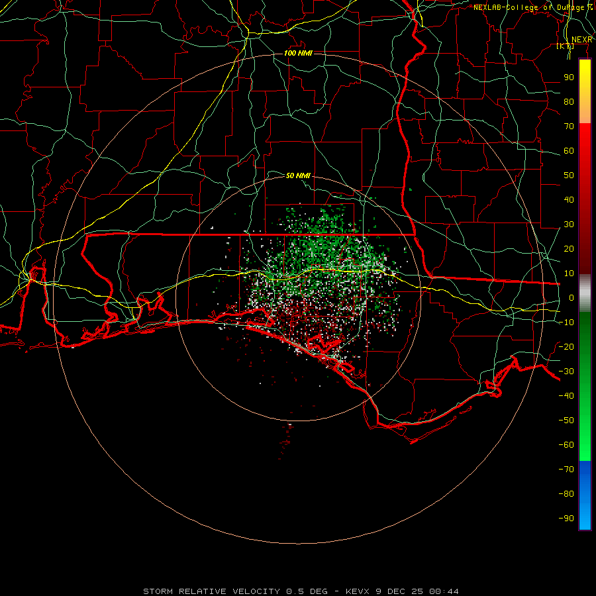Click the "100 NMI" range ring label
The width and height of the screenshot is (596, 596).
pos(298,53)
